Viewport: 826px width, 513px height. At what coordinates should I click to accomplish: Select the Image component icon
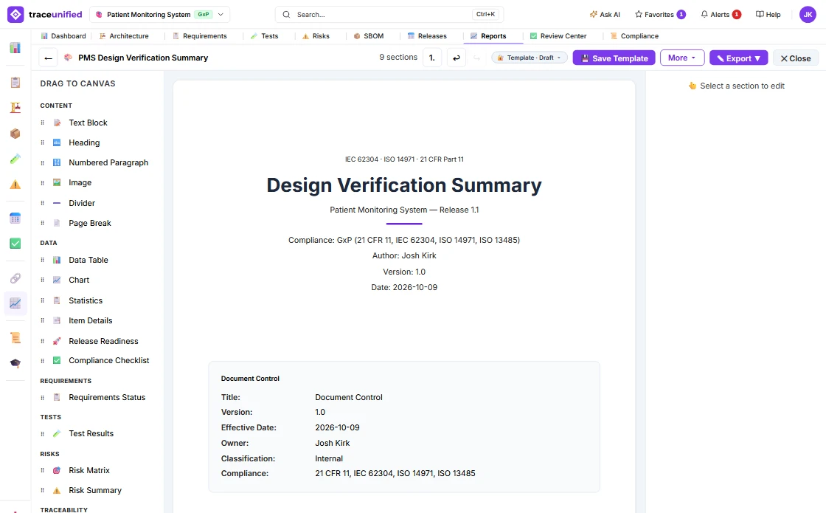point(57,182)
